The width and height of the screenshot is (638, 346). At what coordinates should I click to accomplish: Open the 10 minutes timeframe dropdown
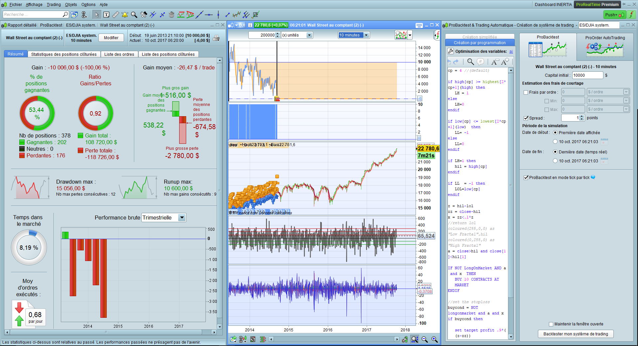(366, 35)
